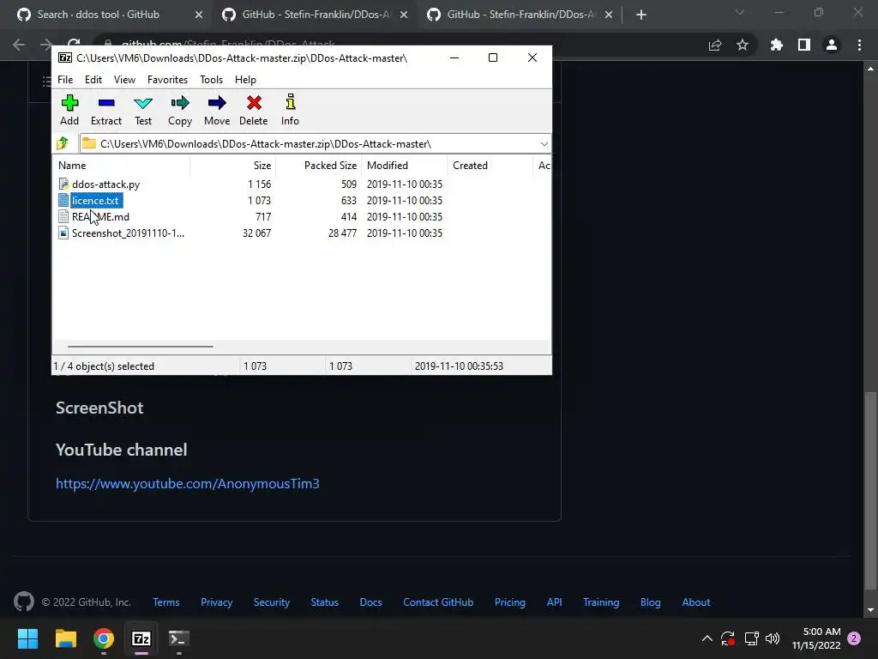Viewport: 878px width, 659px height.
Task: Open Chrome tab search dropdown arrow
Action: click(x=740, y=12)
